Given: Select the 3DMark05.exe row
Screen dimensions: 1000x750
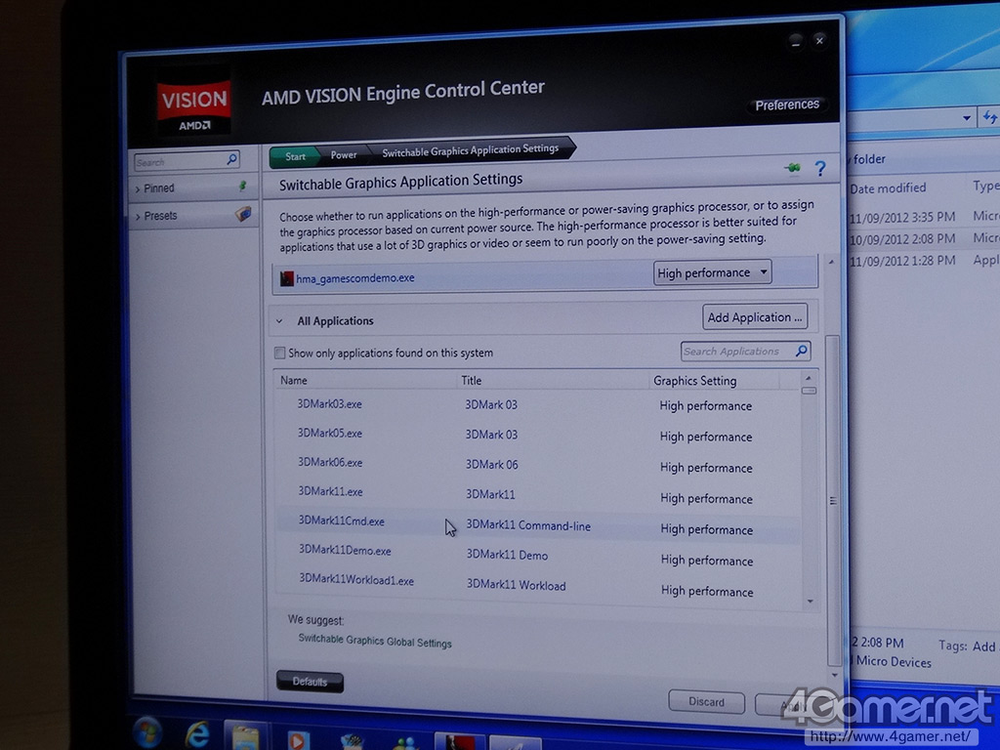Looking at the screenshot, I should point(538,435).
